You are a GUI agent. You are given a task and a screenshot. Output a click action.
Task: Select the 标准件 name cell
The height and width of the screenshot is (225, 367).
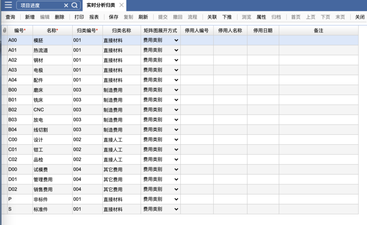[x=53, y=209]
